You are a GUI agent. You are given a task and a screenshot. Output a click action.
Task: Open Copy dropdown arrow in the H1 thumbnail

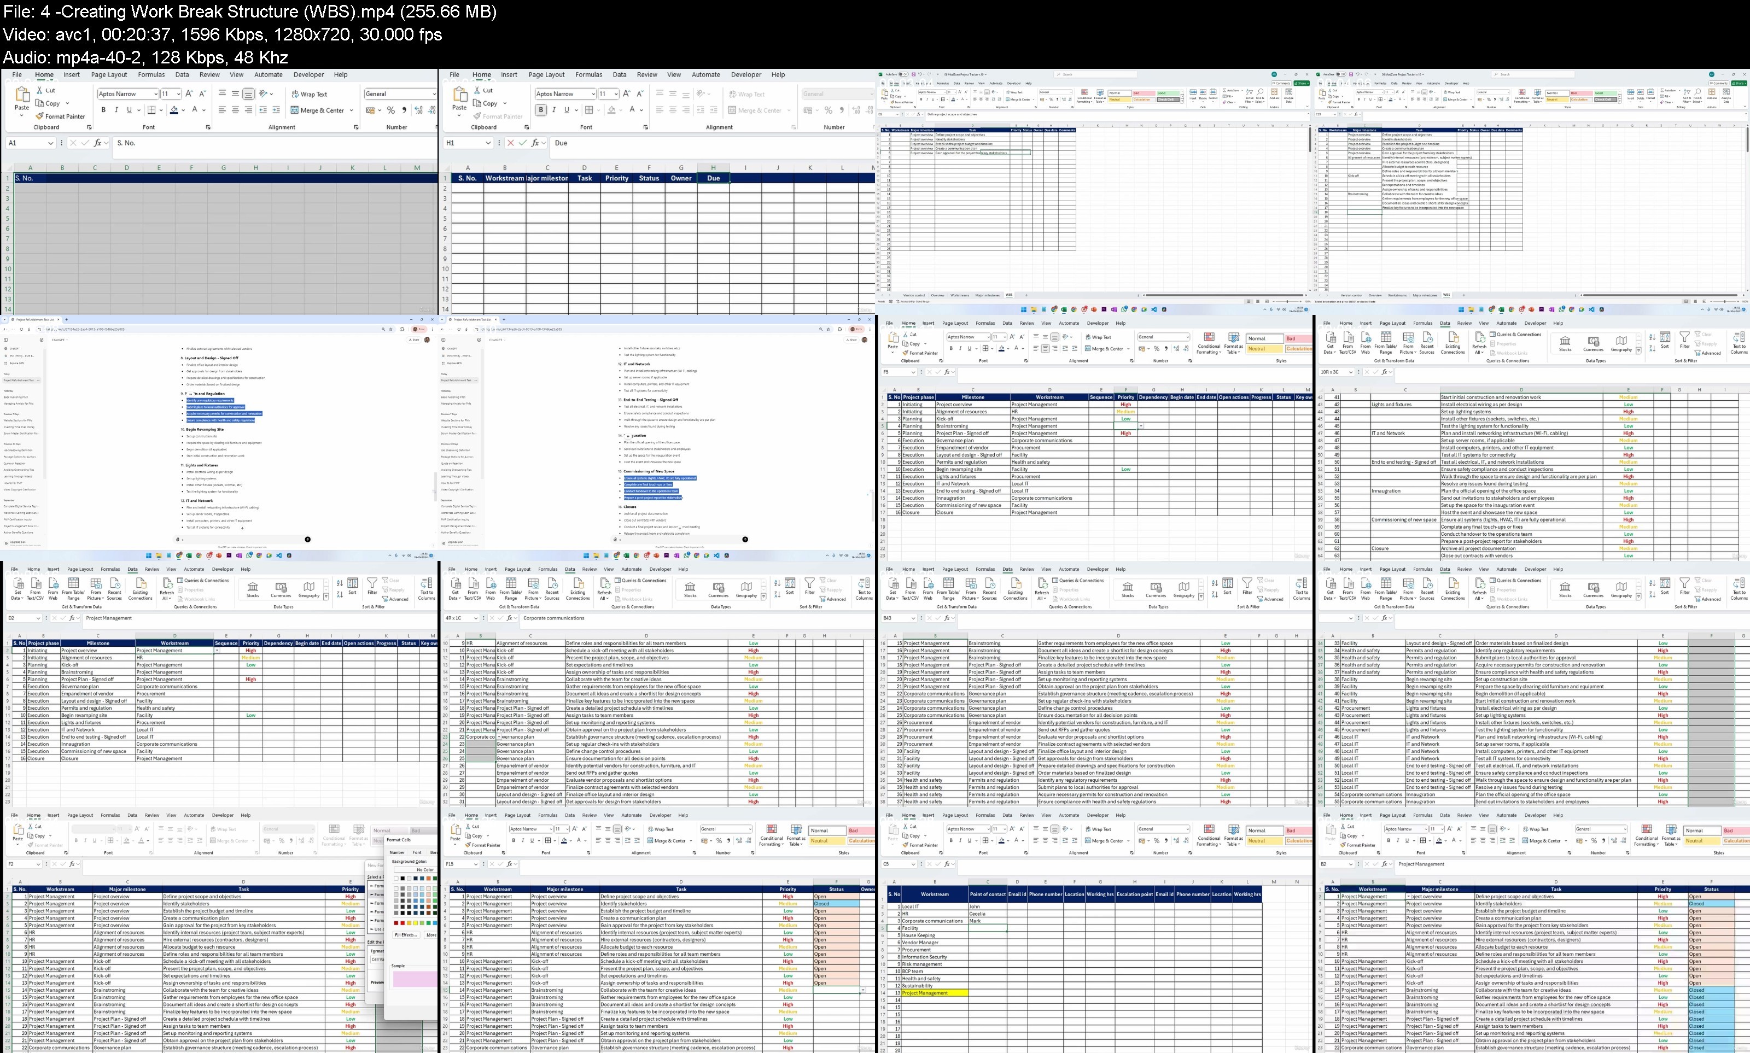tap(505, 103)
